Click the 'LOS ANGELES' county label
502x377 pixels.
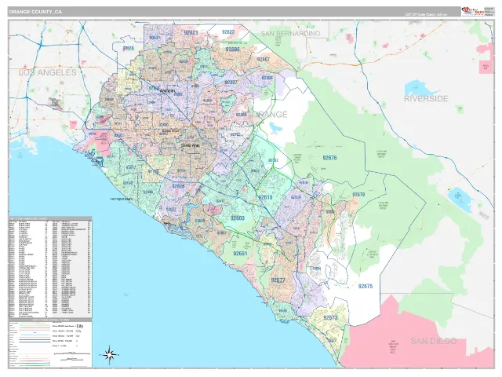(48, 72)
